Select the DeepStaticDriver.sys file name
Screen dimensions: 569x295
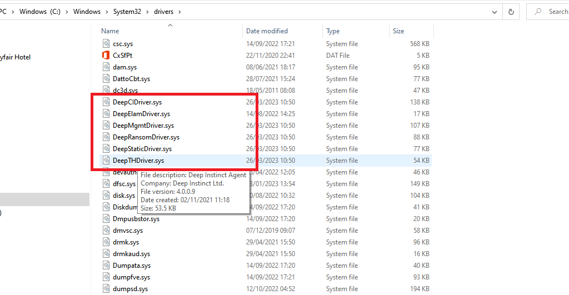point(142,149)
